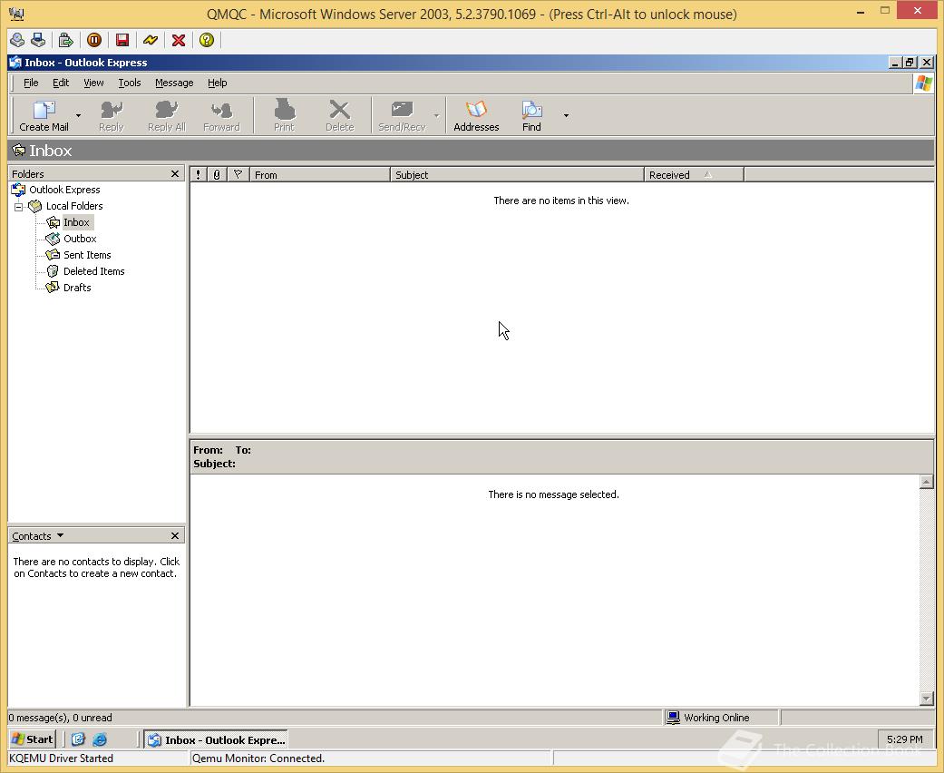This screenshot has width=944, height=773.
Task: Open the Contacts dropdown menu
Action: click(38, 536)
